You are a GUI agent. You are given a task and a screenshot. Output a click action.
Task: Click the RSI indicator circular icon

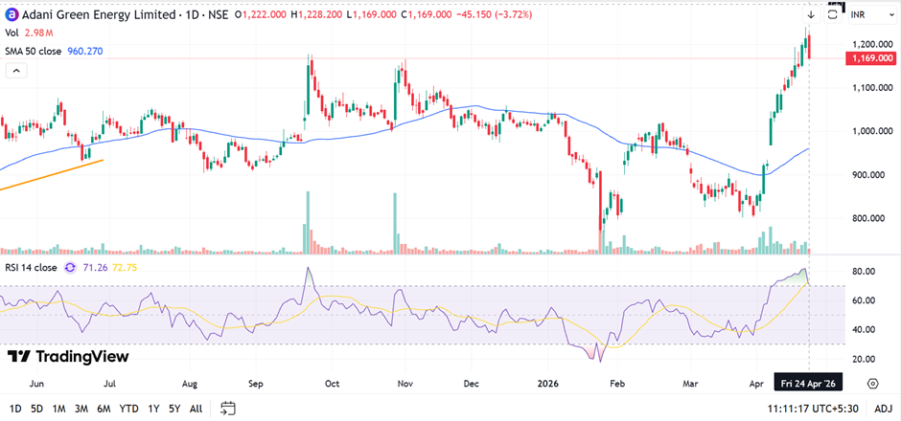69,268
